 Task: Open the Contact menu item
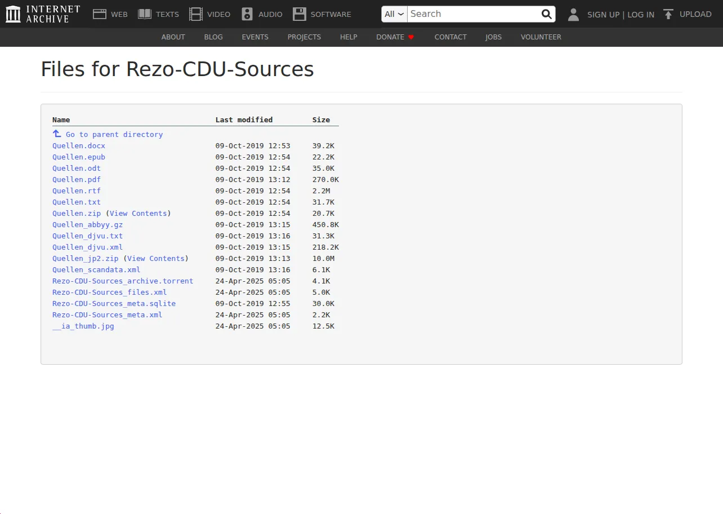[x=450, y=37]
